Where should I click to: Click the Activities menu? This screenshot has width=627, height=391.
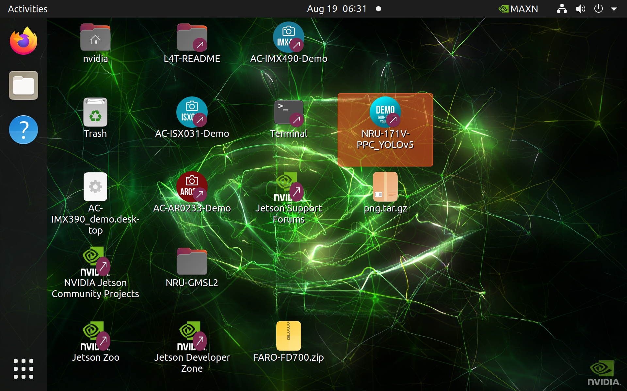click(x=28, y=9)
